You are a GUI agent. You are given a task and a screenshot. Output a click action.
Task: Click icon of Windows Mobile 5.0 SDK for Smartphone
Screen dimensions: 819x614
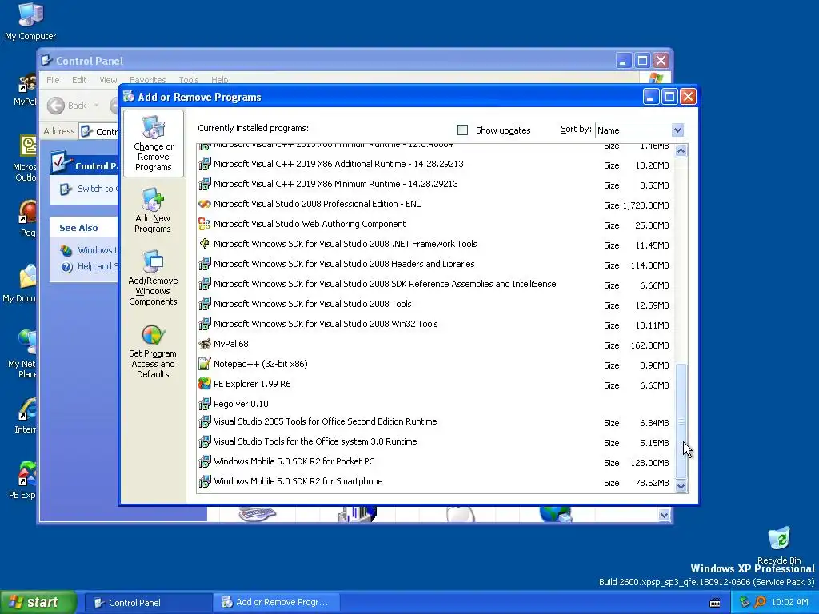(x=205, y=481)
